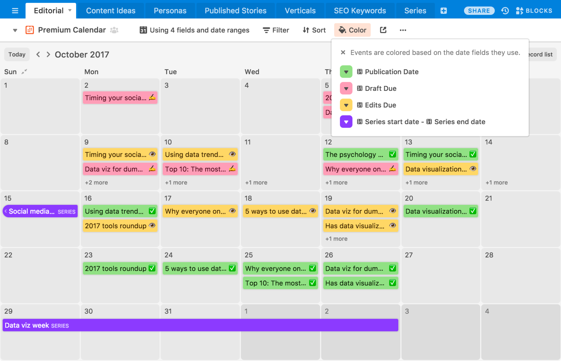561x361 pixels.
Task: Click the Today button
Action: 17,54
